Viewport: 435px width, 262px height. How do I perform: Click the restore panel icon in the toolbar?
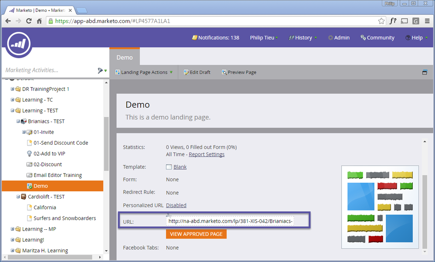pyautogui.click(x=425, y=72)
